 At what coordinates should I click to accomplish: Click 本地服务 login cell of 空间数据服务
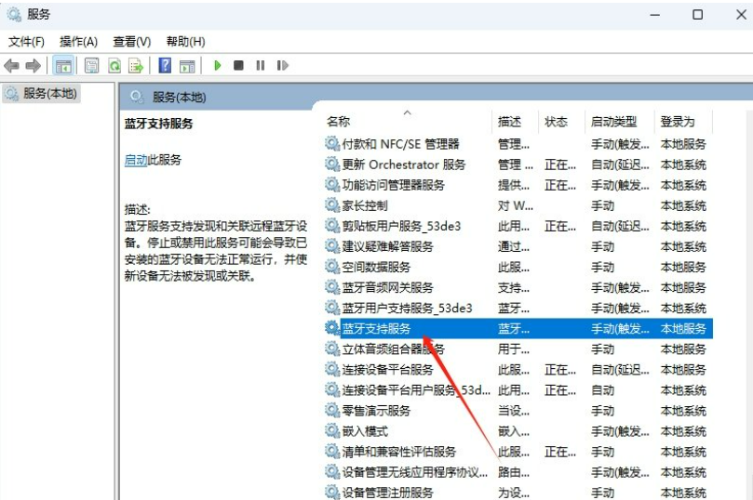(683, 267)
